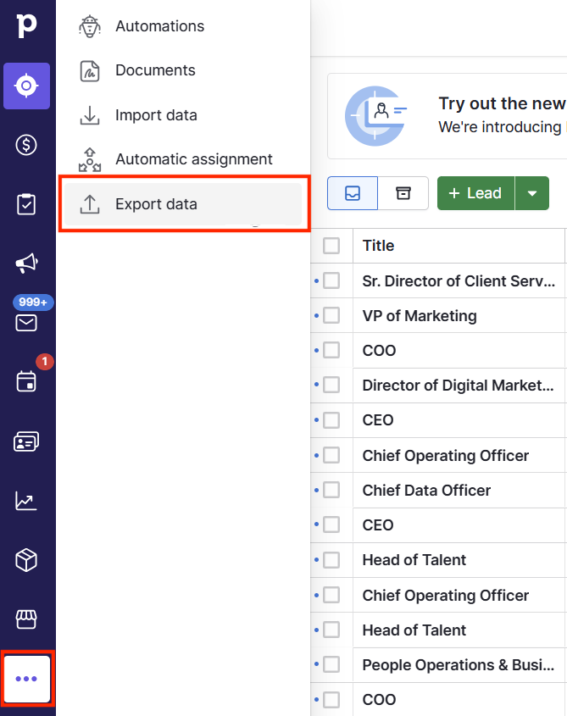The image size is (567, 716).
Task: Open the Activities calendar icon
Action: coord(26,382)
